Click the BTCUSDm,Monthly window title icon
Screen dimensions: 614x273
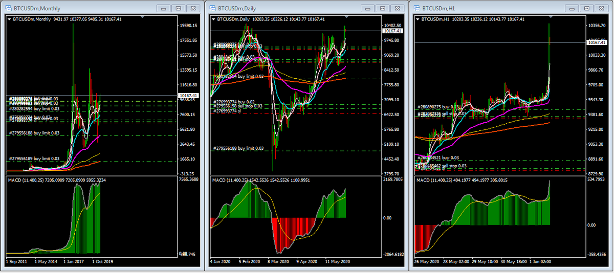tap(7, 8)
